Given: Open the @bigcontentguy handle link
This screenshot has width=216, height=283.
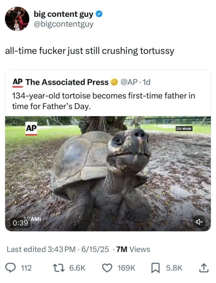Looking at the screenshot, I should tap(63, 24).
